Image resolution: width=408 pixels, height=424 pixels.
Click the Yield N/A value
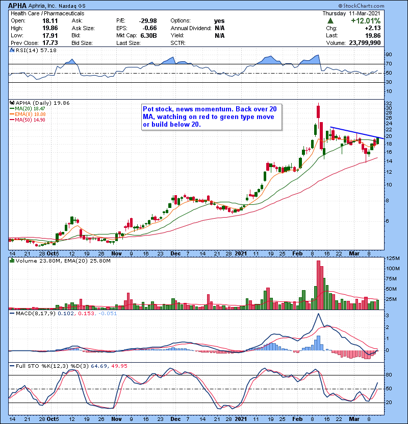pos(219,35)
